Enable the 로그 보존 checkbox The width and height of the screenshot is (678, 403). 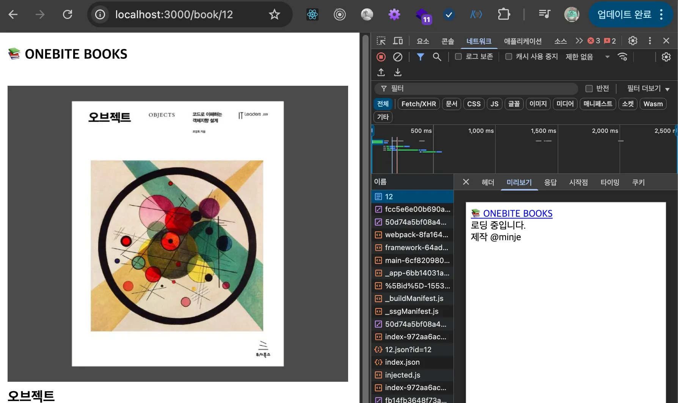[x=458, y=57]
